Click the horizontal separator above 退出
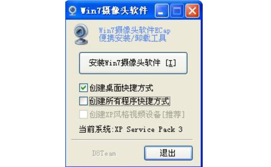The image size is (271, 167). [x=132, y=139]
